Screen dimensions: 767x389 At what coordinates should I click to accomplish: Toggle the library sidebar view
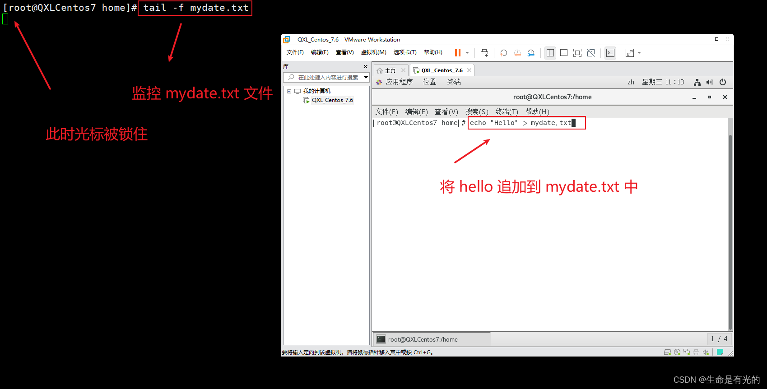[x=550, y=53]
